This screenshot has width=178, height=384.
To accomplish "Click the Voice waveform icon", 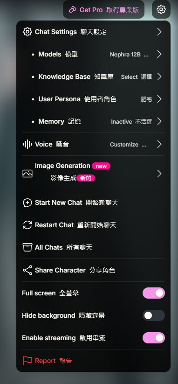I will coord(27,144).
